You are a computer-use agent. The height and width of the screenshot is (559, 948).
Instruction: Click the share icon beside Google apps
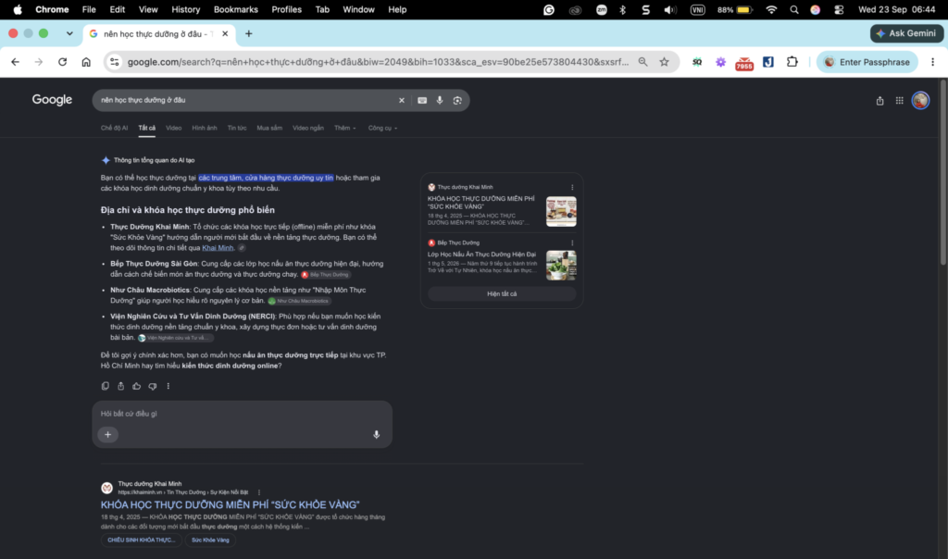click(x=879, y=101)
